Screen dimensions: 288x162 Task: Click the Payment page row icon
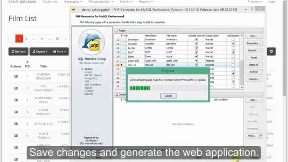point(125,44)
